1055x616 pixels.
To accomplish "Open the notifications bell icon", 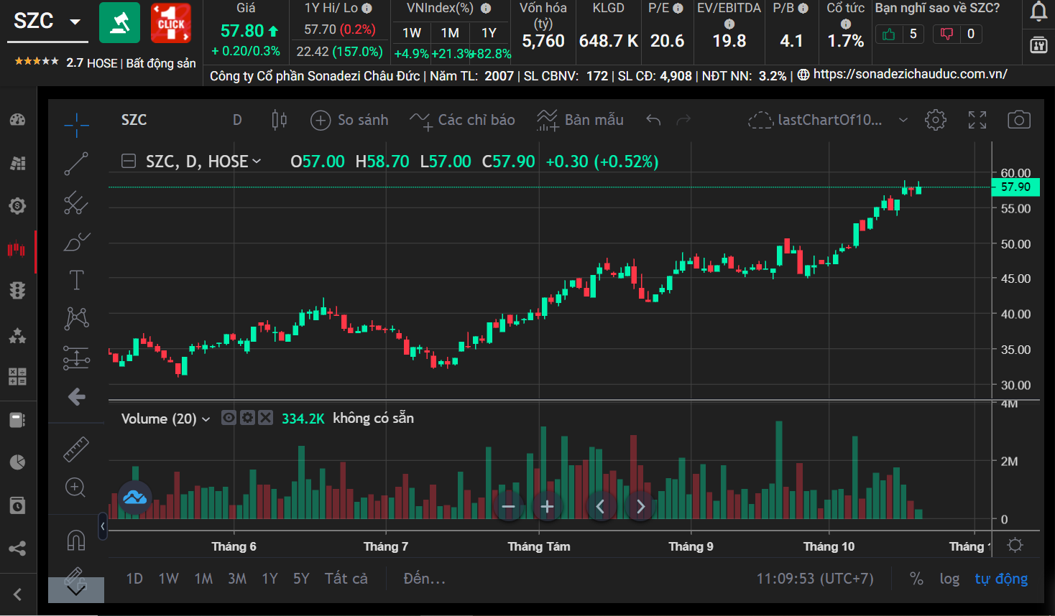I will pyautogui.click(x=1038, y=12).
